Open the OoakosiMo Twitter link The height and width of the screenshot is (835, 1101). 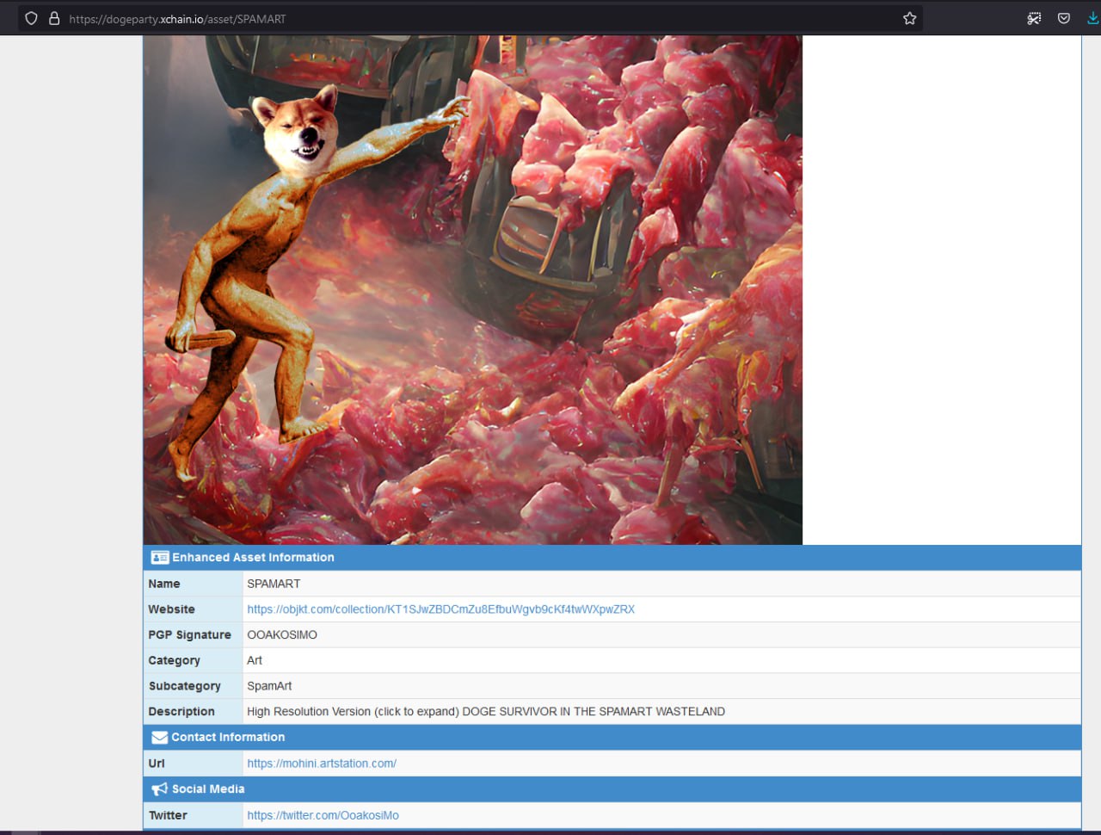click(323, 815)
